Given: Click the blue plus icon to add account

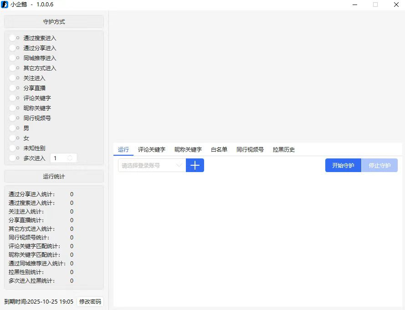Looking at the screenshot, I should coord(195,165).
